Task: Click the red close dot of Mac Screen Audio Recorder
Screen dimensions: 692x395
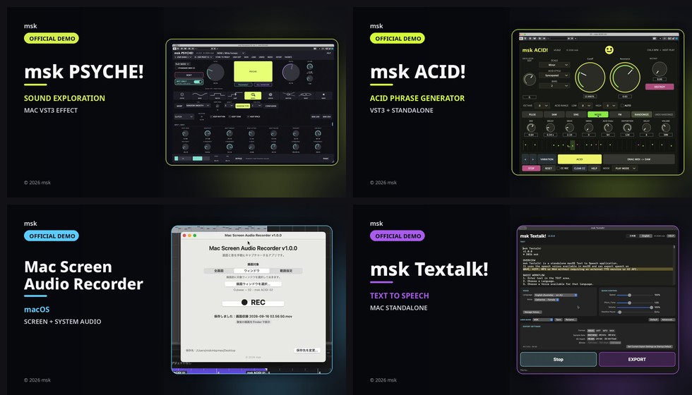Action: [184, 236]
